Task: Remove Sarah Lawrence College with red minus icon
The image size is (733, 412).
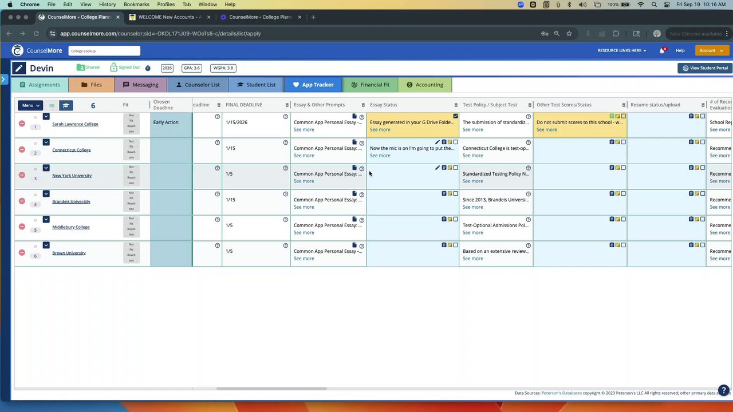Action: click(22, 124)
